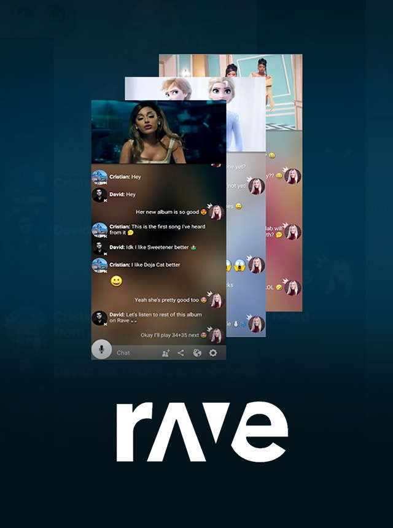Tap avatar next to "Her new album is so good"
Viewport: 393px width, 528px height.
coord(217,212)
